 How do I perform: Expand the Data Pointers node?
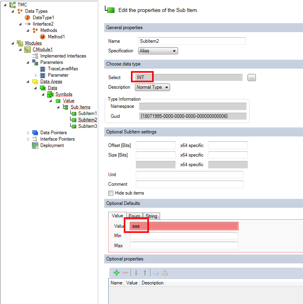[28, 133]
